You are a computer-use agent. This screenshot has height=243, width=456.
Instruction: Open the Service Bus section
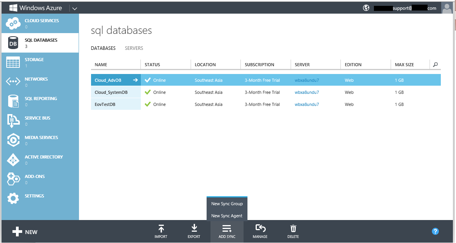pos(40,121)
